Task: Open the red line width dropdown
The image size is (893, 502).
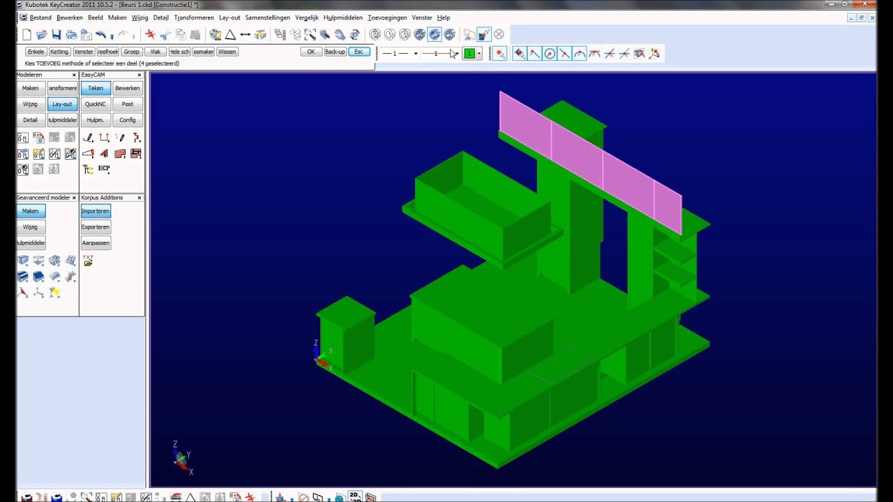Action: (456, 54)
